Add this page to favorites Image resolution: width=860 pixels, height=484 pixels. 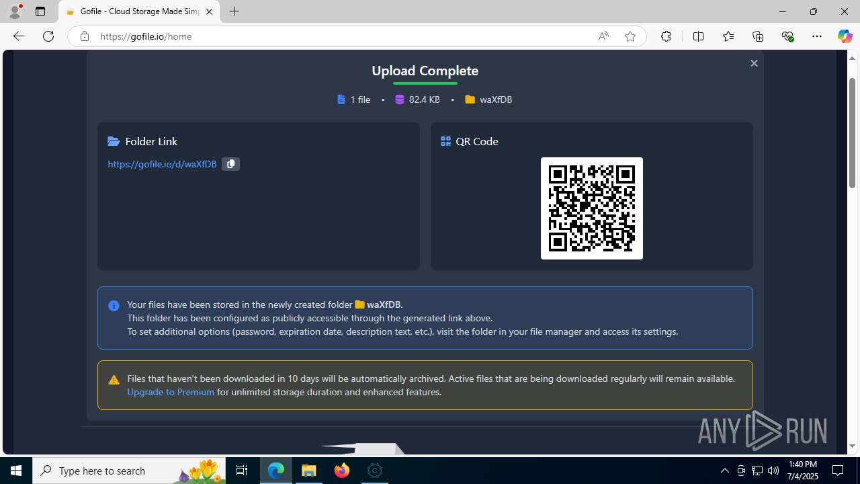click(x=630, y=36)
